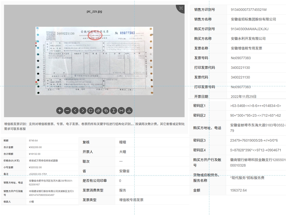Select the 复核 value 曈曈
This screenshot has width=286, height=215.
tap(123, 142)
